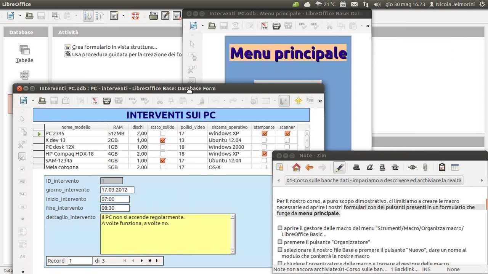The width and height of the screenshot is (488, 274).
Task: Click nome_modello column header
Action: point(76,127)
